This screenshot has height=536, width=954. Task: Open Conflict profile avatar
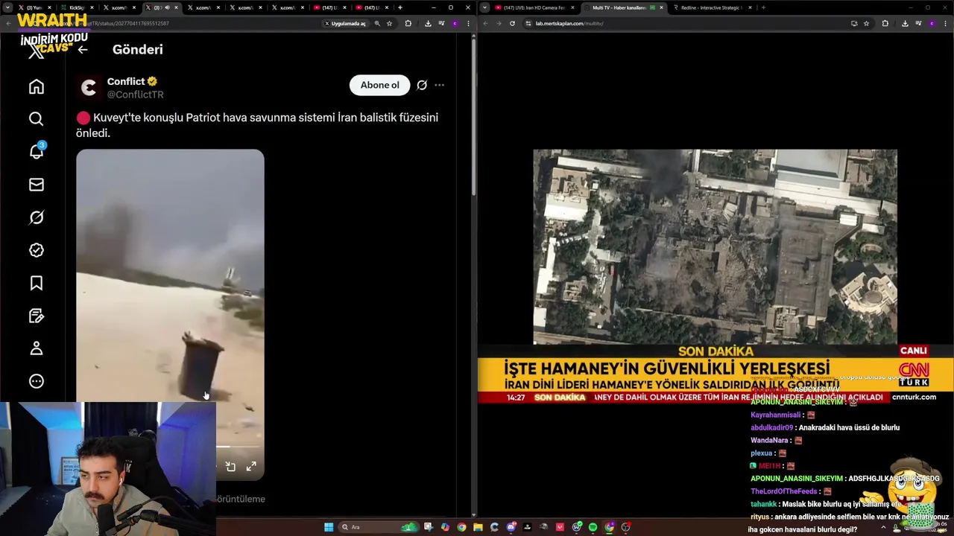[x=89, y=88]
